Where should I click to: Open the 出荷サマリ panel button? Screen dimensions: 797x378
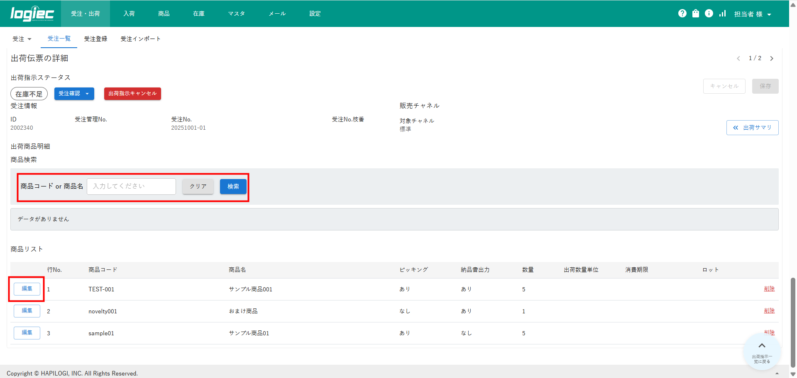(752, 128)
